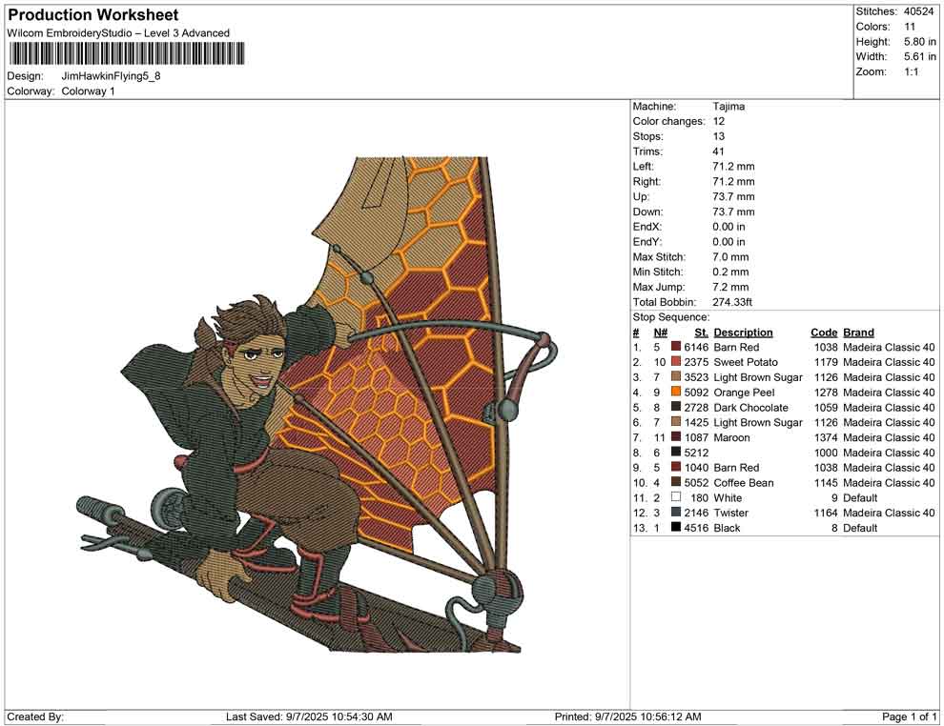Click the Light Brown Sugar swatch in row 6
The image size is (944, 726).
coord(675,422)
